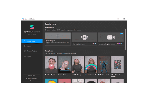This screenshot has height=108, width=152.
Task: Click the Open folder icon
Action: pyautogui.click(x=24, y=57)
